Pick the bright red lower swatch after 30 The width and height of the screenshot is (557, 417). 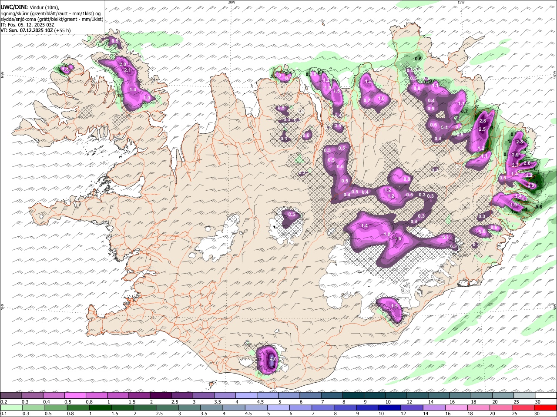point(546,407)
